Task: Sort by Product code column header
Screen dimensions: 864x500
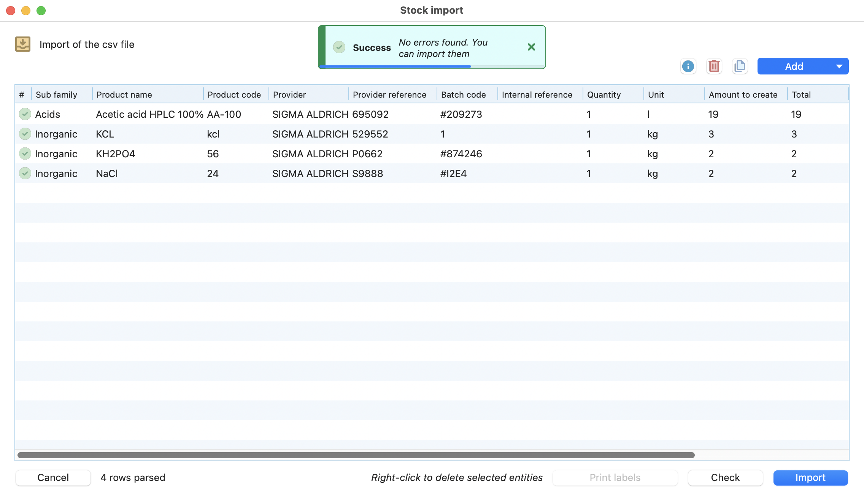Action: [236, 95]
